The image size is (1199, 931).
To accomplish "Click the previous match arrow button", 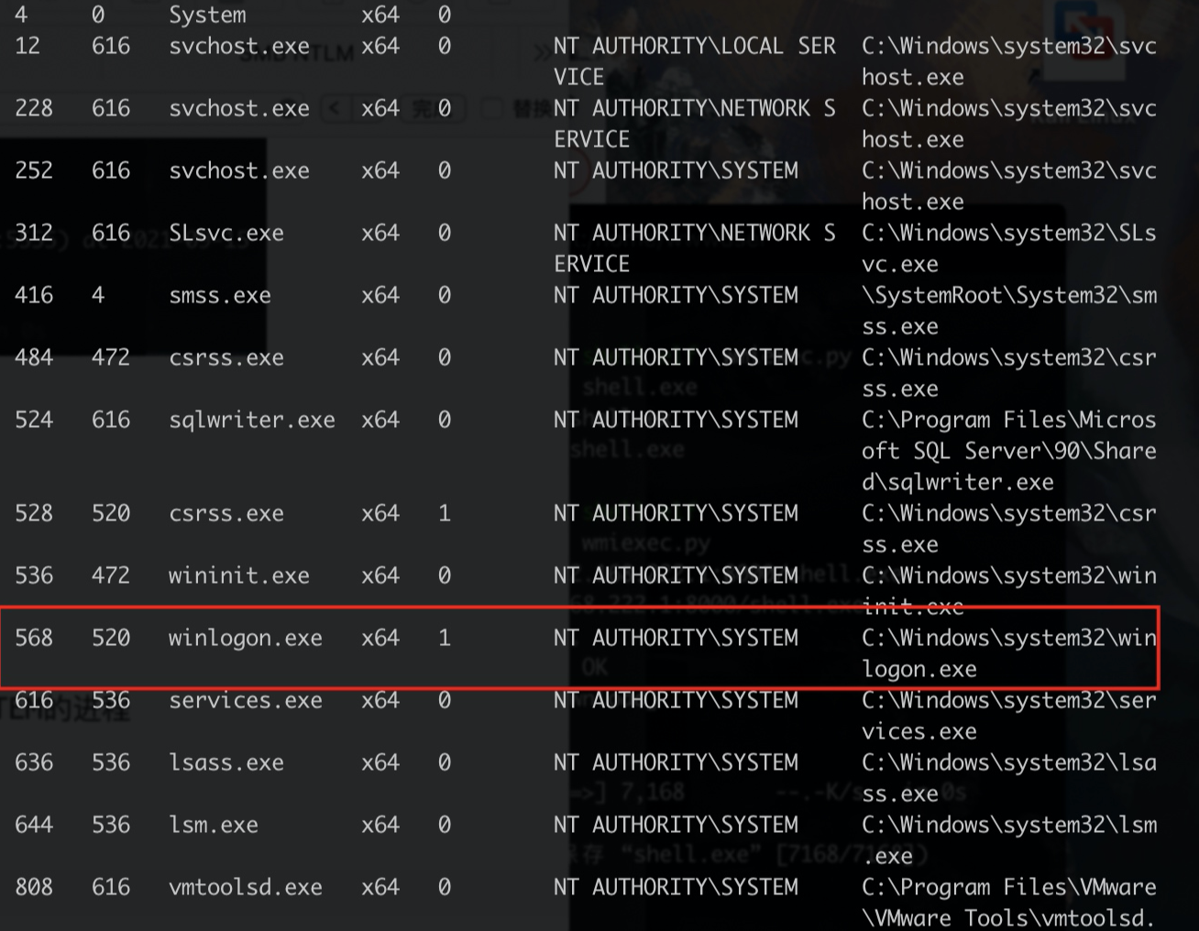I will point(335,109).
